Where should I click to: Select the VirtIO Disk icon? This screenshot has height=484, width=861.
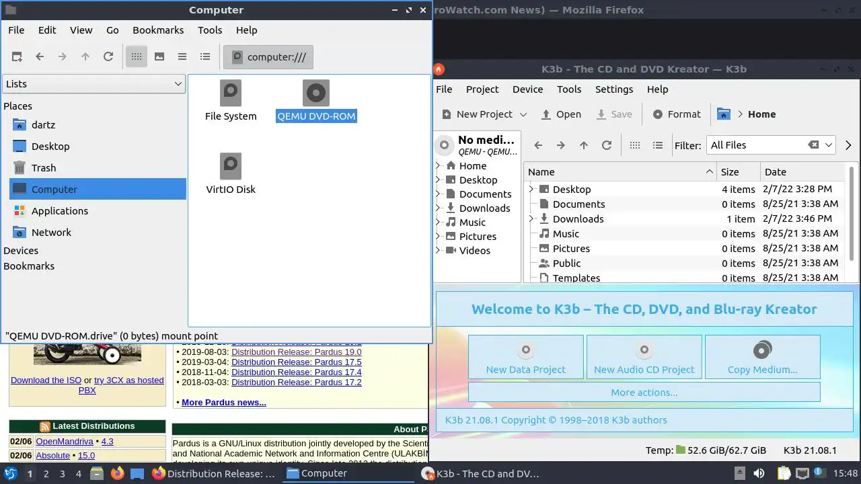pos(231,174)
